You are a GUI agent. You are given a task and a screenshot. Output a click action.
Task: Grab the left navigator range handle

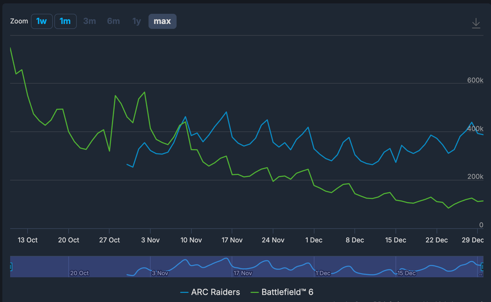tap(10, 267)
